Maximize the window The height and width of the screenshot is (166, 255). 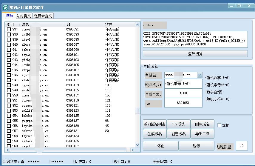(239, 6)
